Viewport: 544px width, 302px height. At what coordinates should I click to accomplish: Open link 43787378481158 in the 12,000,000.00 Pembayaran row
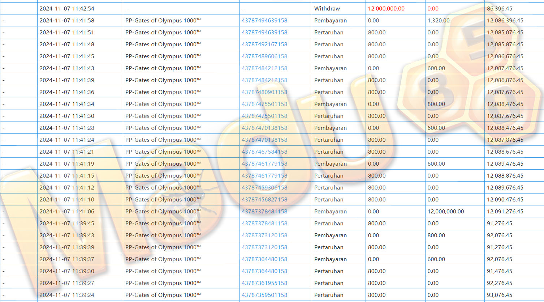pyautogui.click(x=264, y=212)
